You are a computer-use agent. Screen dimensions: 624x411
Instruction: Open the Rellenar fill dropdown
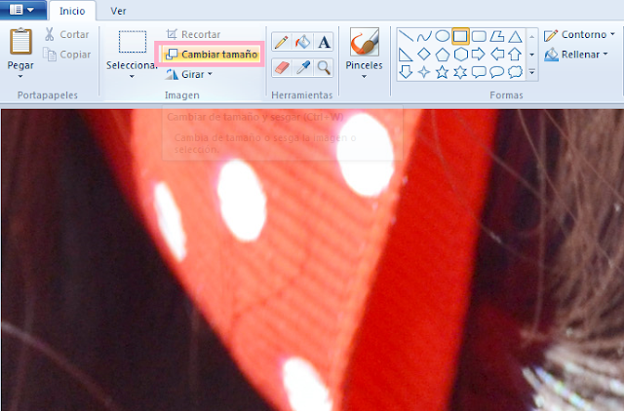pyautogui.click(x=576, y=55)
